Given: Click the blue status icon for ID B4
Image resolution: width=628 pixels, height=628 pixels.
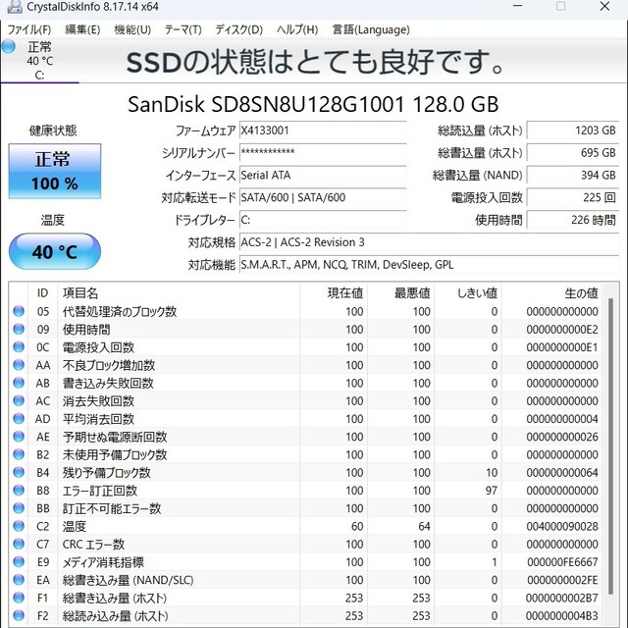Looking at the screenshot, I should (x=19, y=472).
